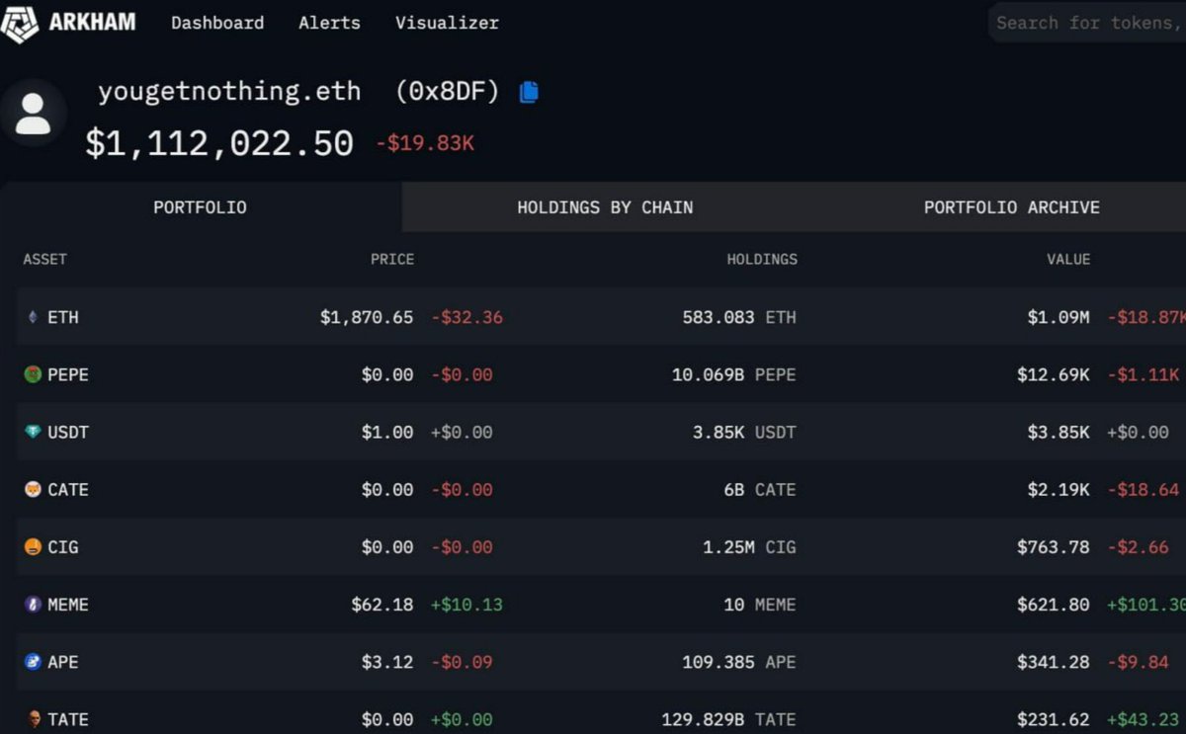The height and width of the screenshot is (734, 1186).
Task: Open the Visualizer menu item
Action: [447, 22]
